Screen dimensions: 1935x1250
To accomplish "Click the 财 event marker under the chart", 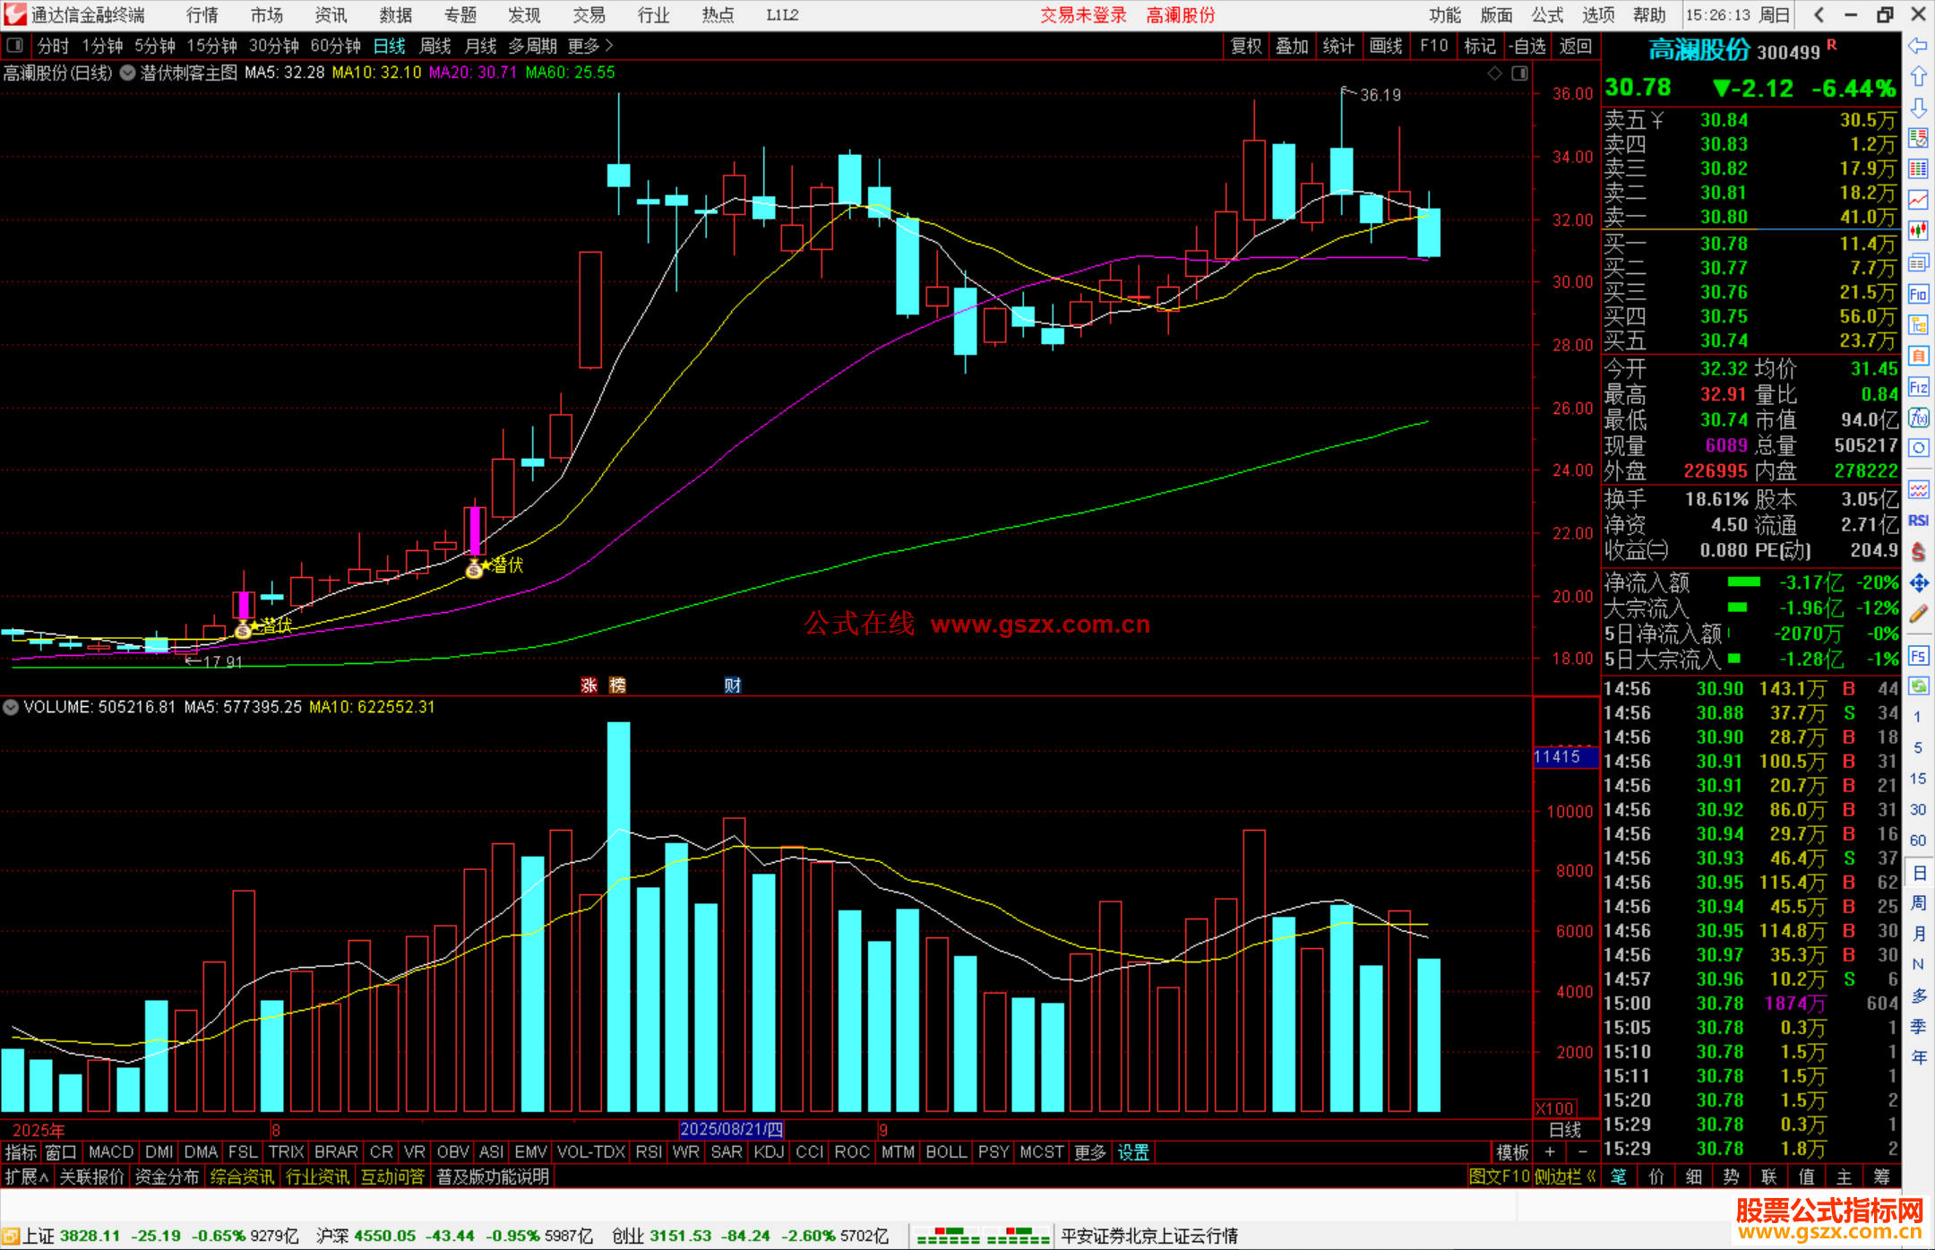I will click(732, 685).
